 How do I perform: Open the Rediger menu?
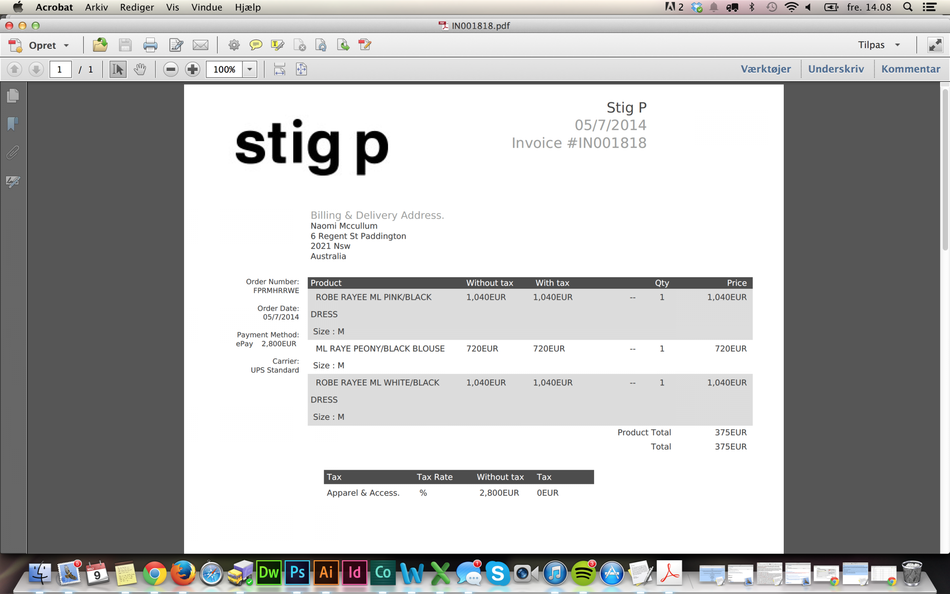point(137,7)
